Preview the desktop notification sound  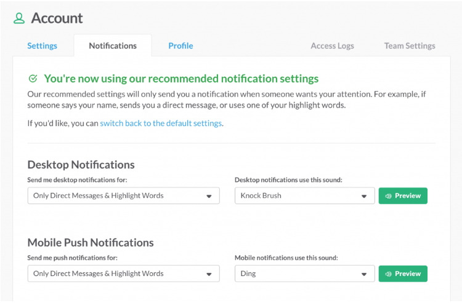(x=403, y=196)
